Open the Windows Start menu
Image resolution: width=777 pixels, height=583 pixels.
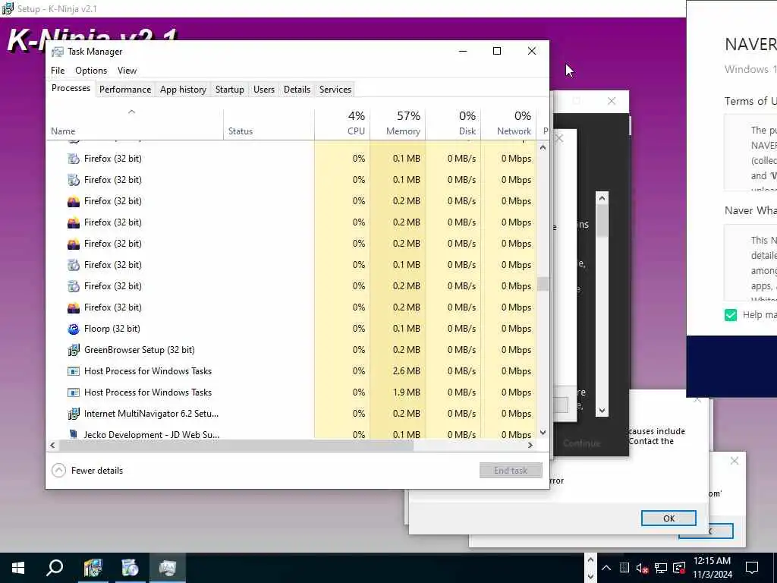pyautogui.click(x=18, y=568)
